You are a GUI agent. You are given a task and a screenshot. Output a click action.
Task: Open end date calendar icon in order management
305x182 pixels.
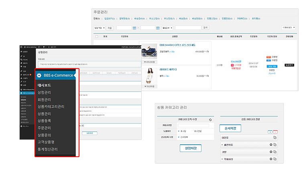(158, 28)
